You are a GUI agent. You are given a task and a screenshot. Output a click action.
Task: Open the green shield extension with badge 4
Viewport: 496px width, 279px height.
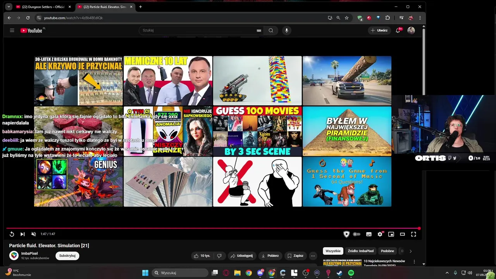click(x=360, y=18)
